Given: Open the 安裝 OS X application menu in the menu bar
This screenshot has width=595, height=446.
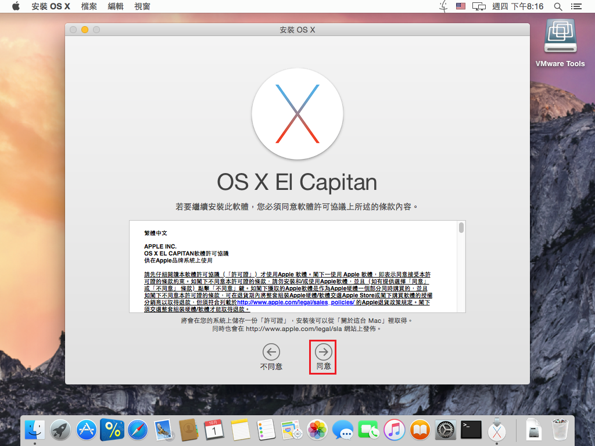Looking at the screenshot, I should 51,6.
